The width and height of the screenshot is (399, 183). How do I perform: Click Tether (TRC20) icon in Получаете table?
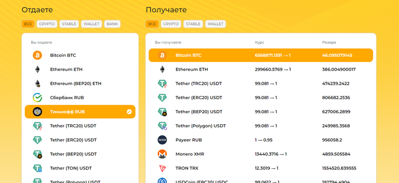[x=162, y=84]
